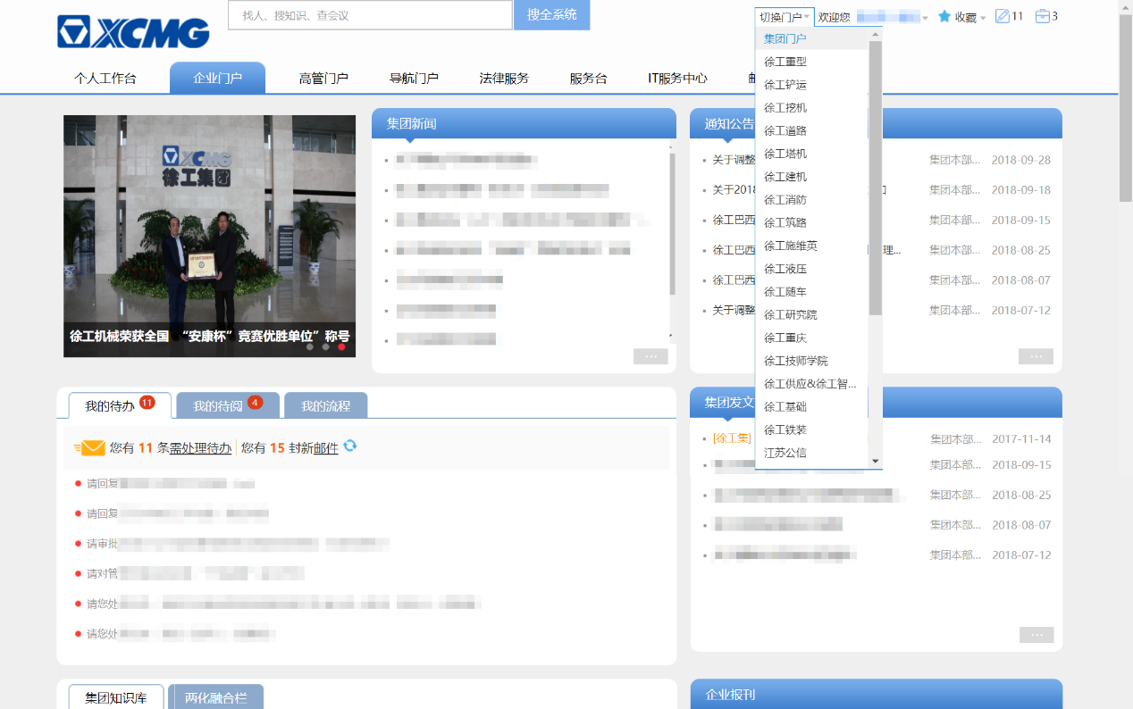Choose 徐工建机 in portal list
Image resolution: width=1133 pixels, height=709 pixels.
click(811, 177)
